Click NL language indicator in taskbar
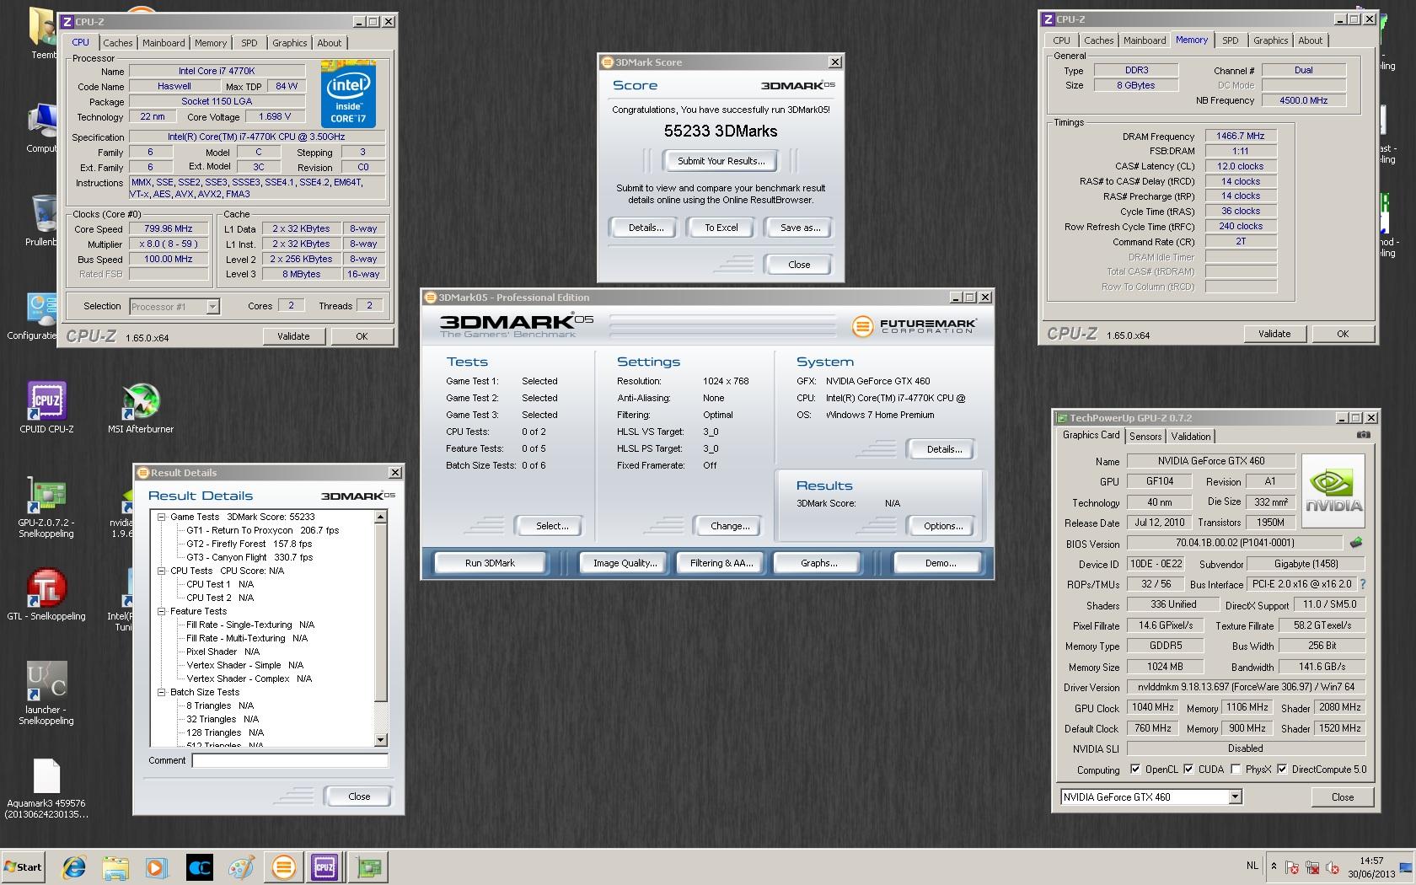The image size is (1416, 885). click(1252, 866)
